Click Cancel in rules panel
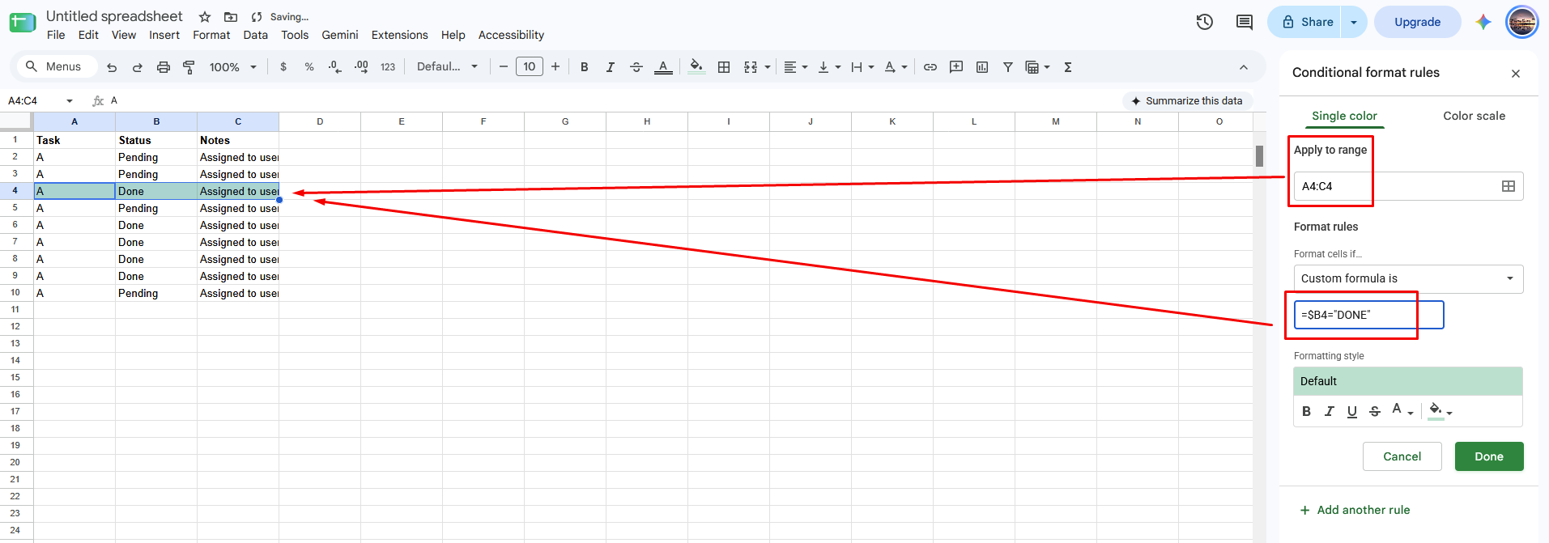 [1402, 456]
